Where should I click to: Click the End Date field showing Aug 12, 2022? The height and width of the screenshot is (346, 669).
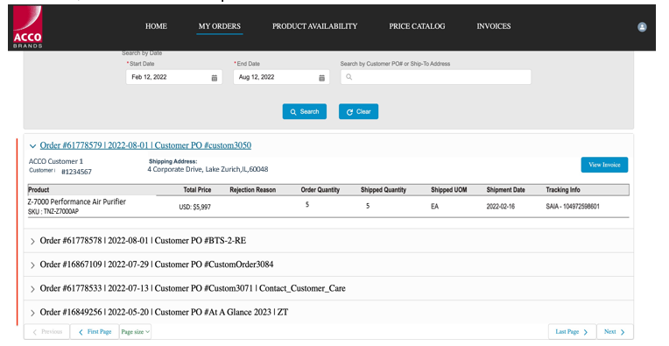click(x=282, y=77)
